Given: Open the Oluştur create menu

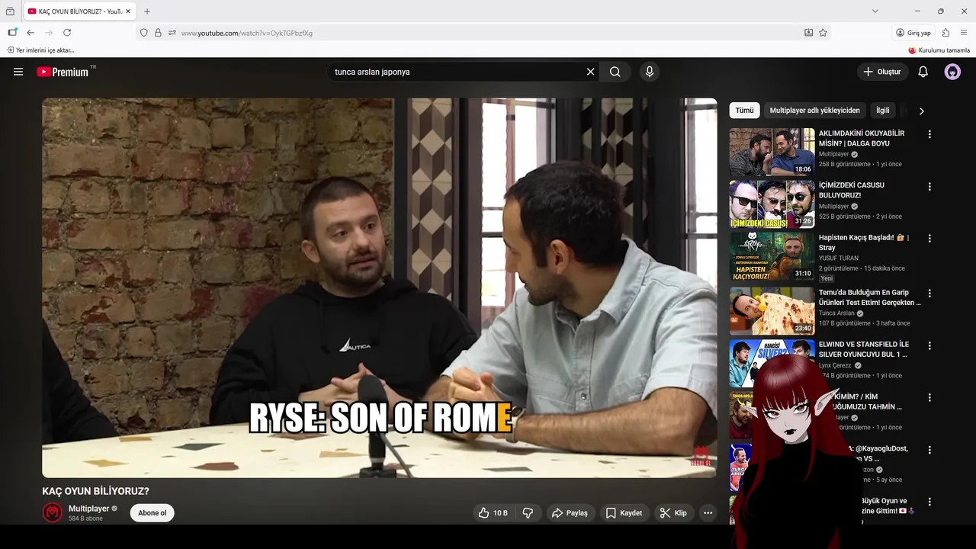Looking at the screenshot, I should click(881, 72).
